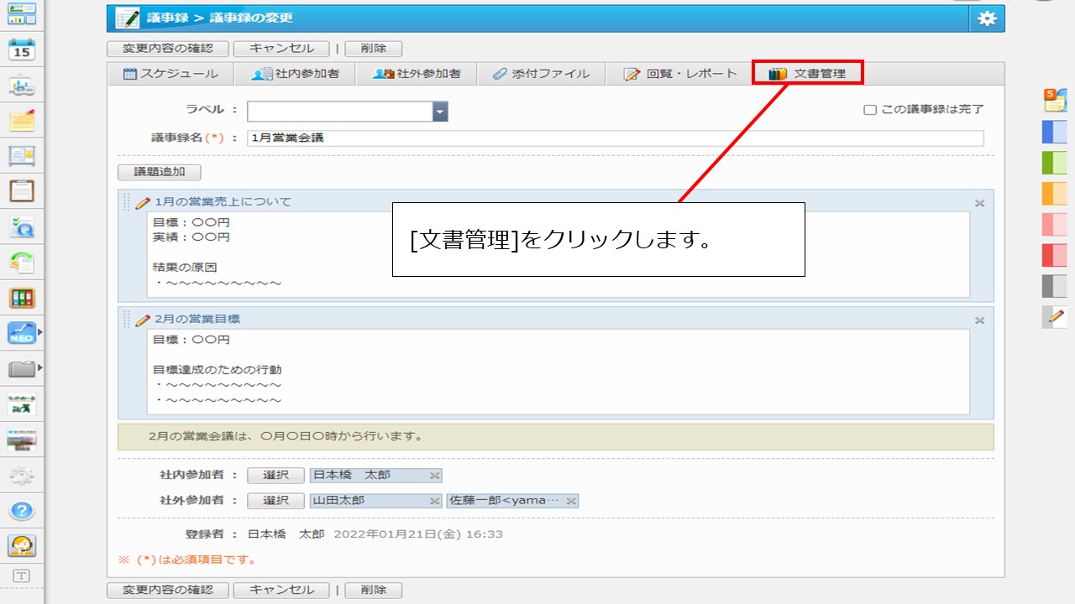This screenshot has width=1075, height=604.
Task: Click the blue help question mark icon
Action: coord(22,510)
